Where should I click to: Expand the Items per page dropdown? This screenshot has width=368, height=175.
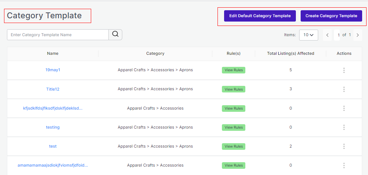click(308, 35)
